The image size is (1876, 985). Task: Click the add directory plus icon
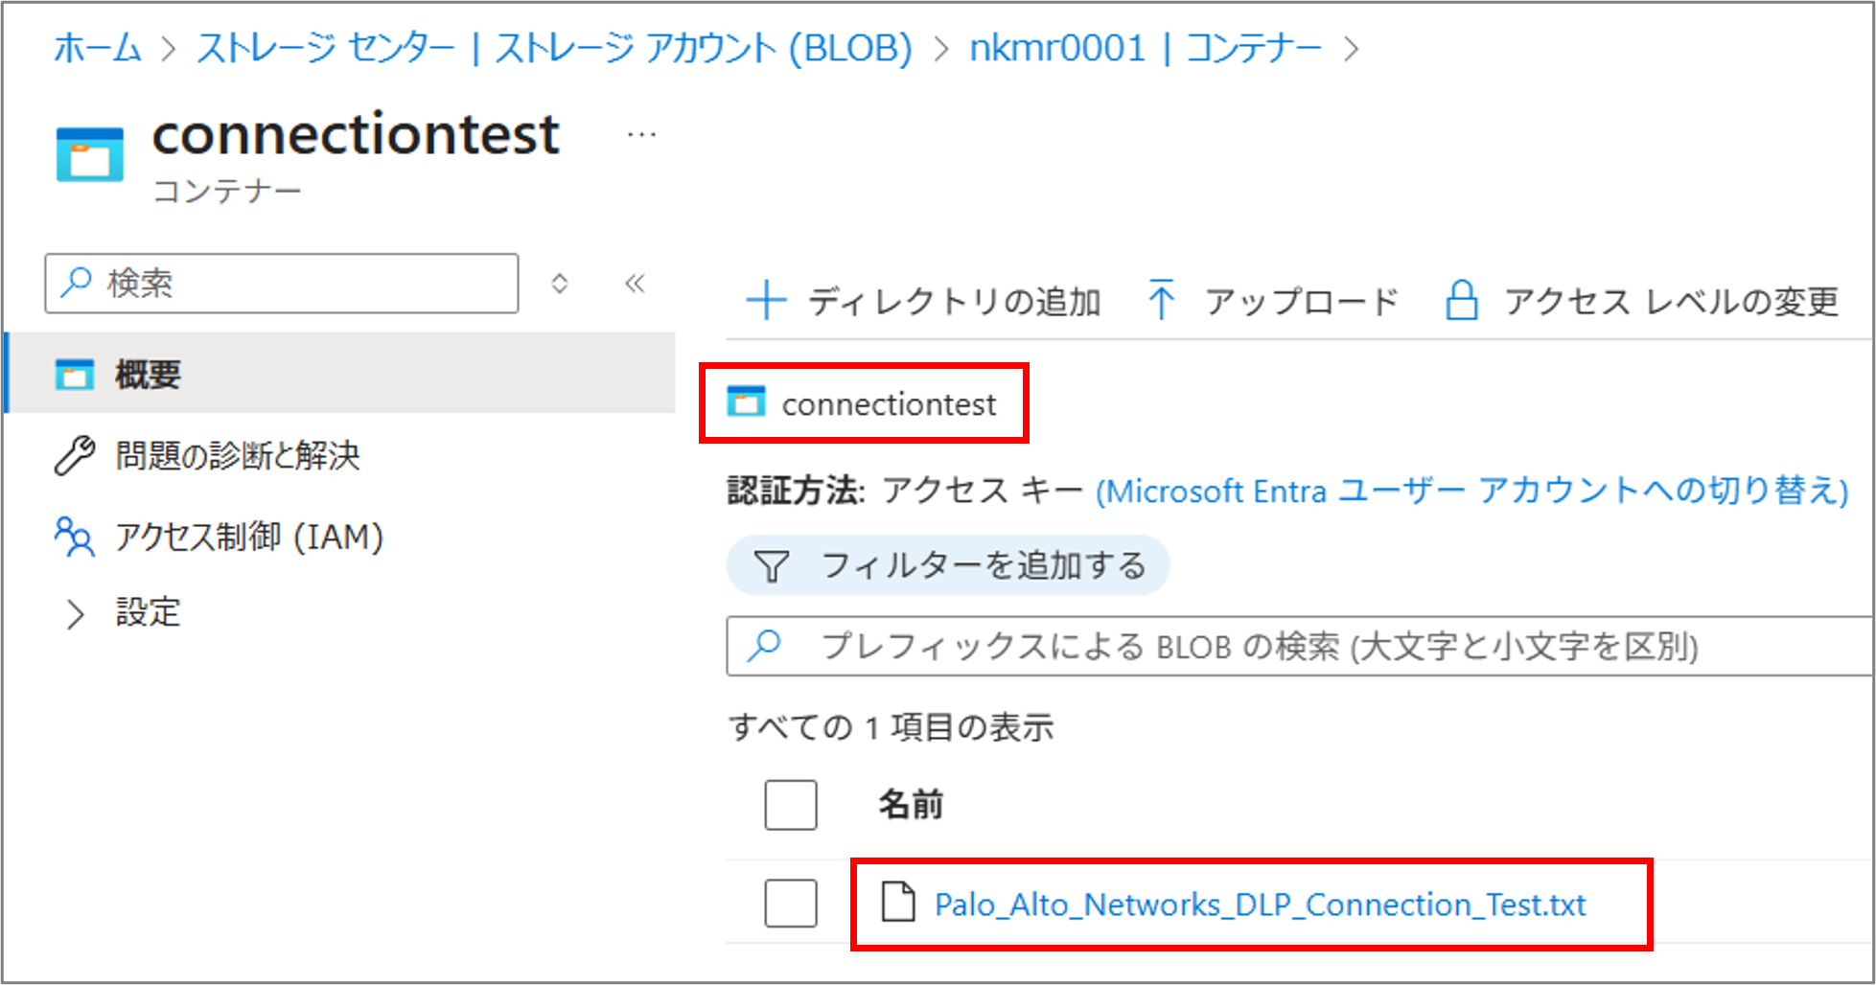tap(766, 301)
